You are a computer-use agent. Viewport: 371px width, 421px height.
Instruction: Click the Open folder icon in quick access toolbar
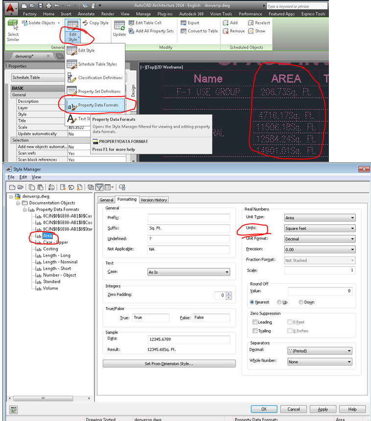[32, 5]
